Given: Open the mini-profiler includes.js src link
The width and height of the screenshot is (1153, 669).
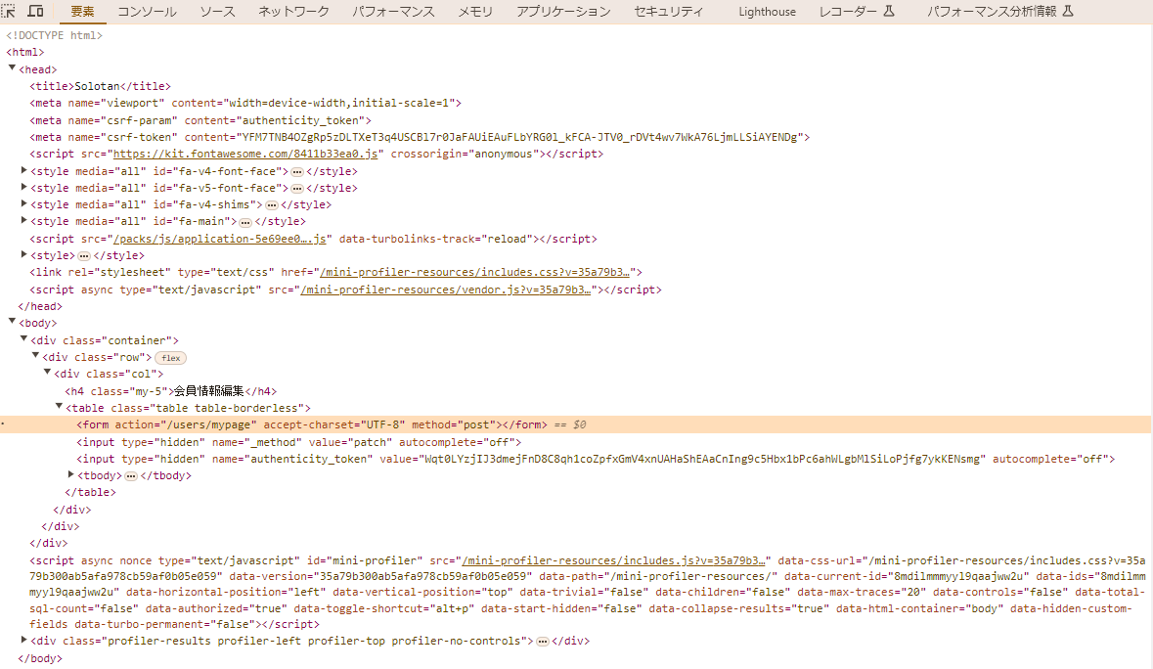Looking at the screenshot, I should tap(613, 560).
